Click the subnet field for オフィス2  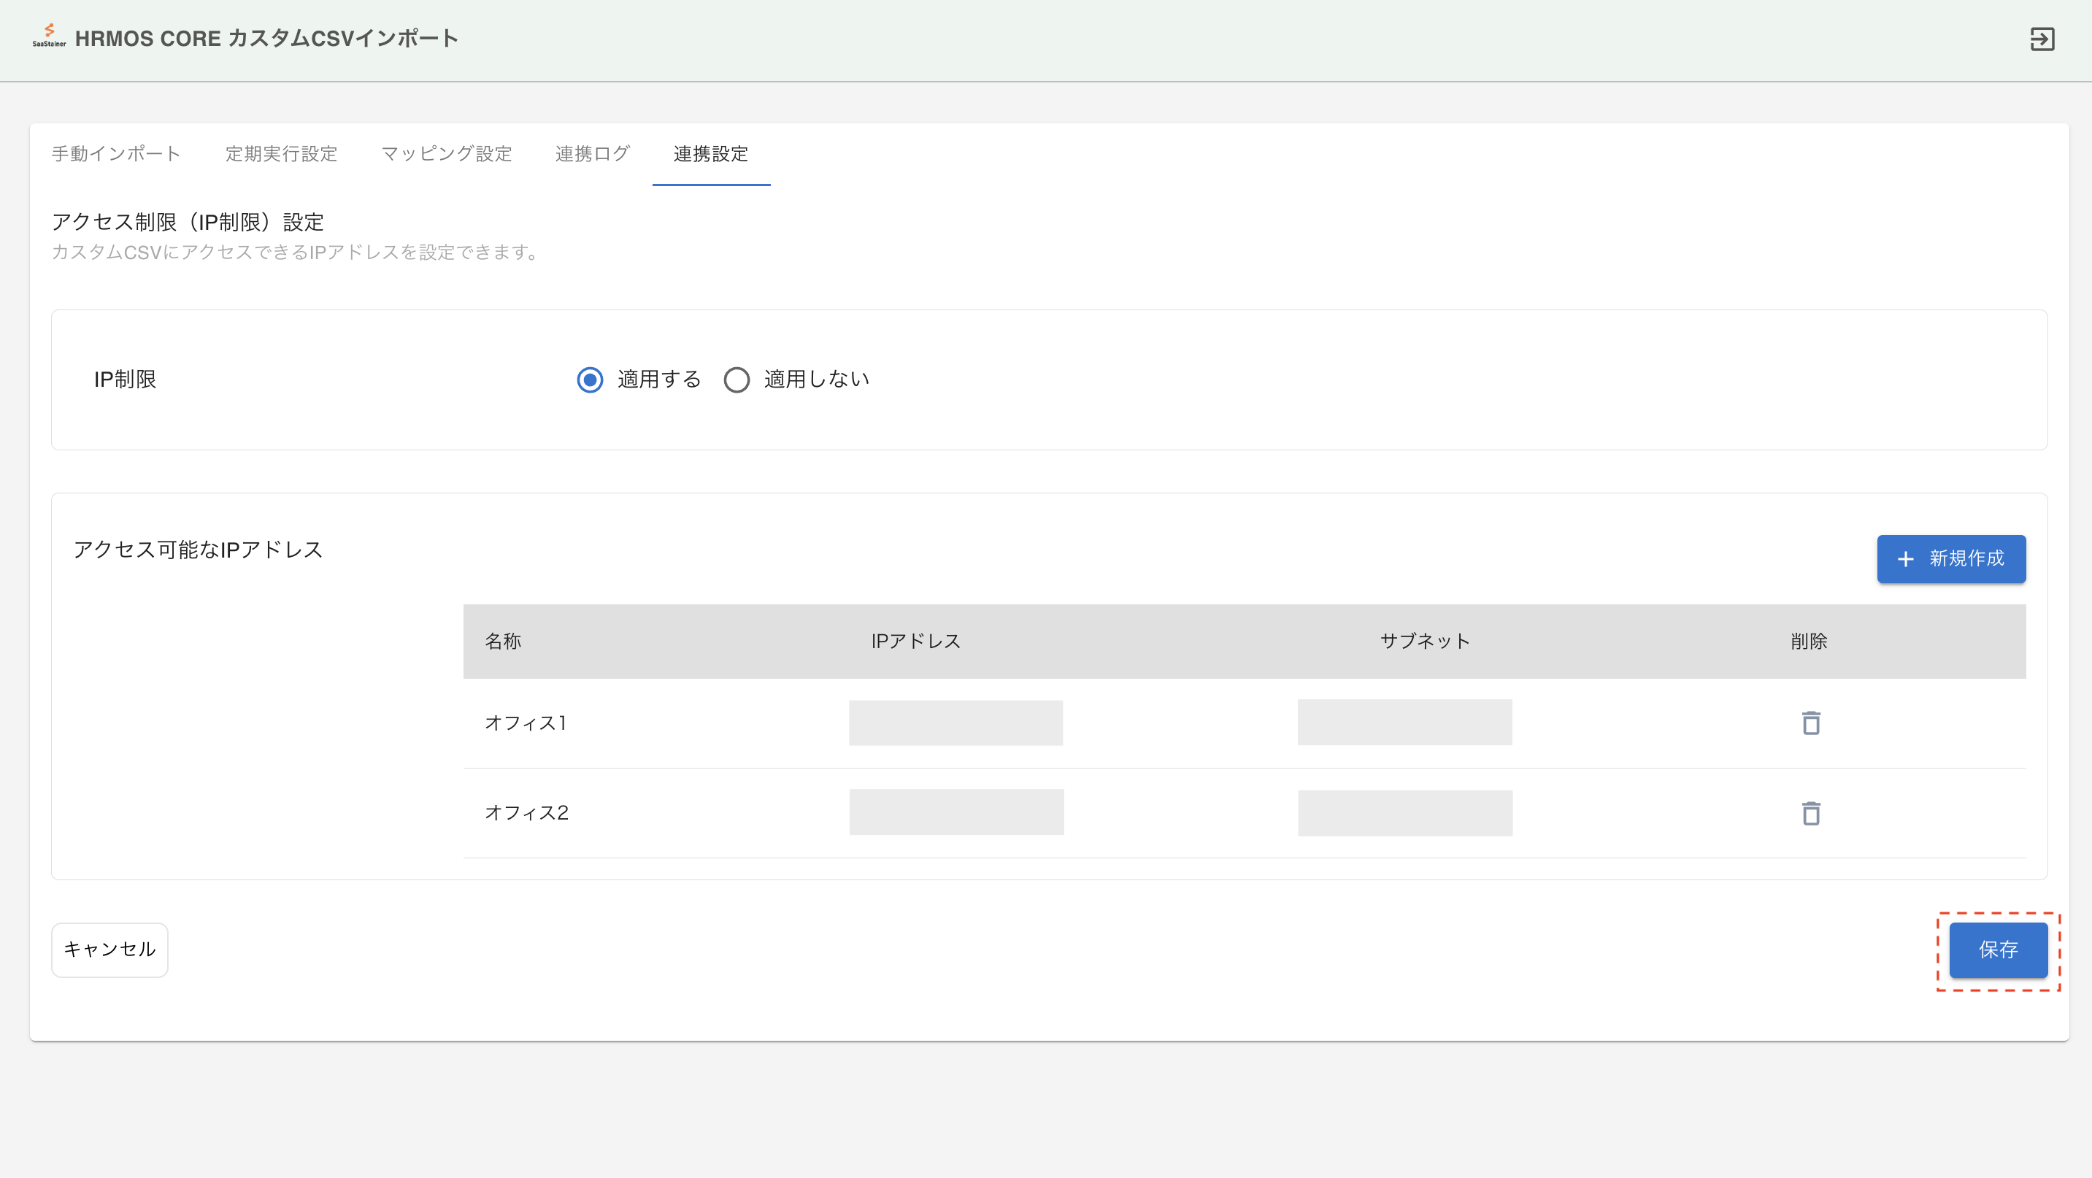coord(1404,812)
